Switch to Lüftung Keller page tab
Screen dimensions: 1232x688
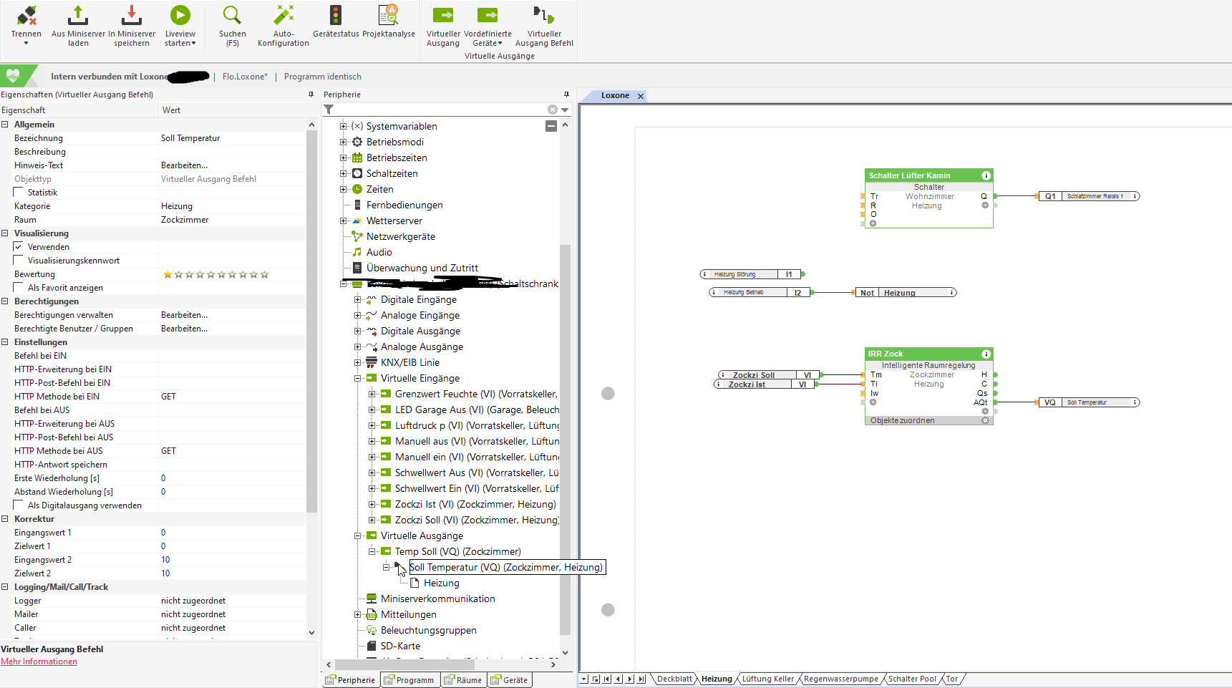[x=767, y=679]
